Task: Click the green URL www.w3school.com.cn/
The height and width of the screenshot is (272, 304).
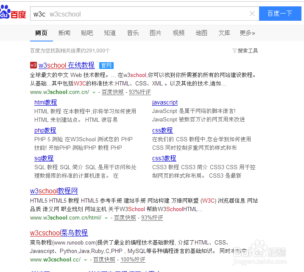Action: coord(59,92)
